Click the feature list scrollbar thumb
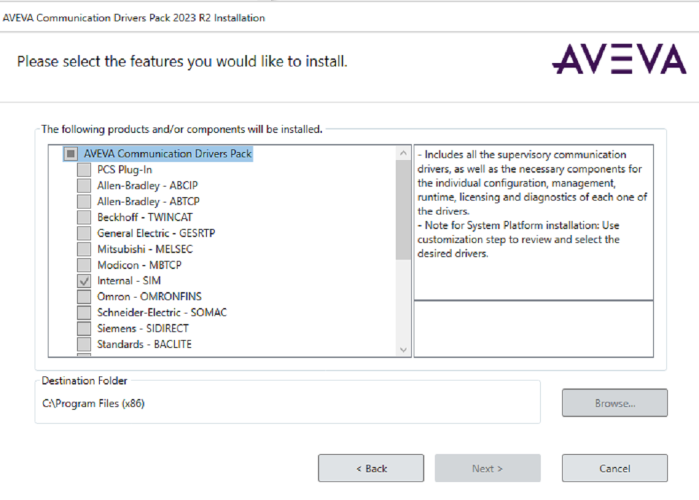699x500 pixels. (x=404, y=210)
